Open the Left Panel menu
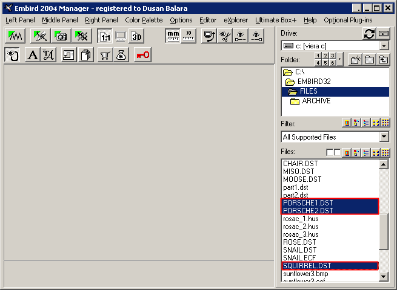The width and height of the screenshot is (397, 290). click(20, 20)
